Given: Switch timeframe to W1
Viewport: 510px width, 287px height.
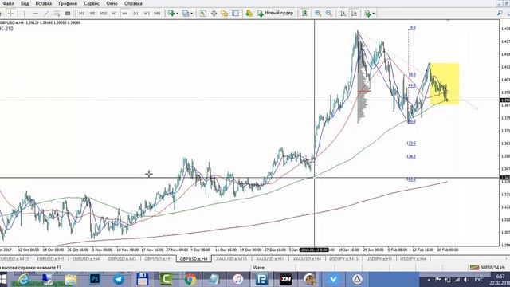Looking at the screenshot, I should click(147, 13).
